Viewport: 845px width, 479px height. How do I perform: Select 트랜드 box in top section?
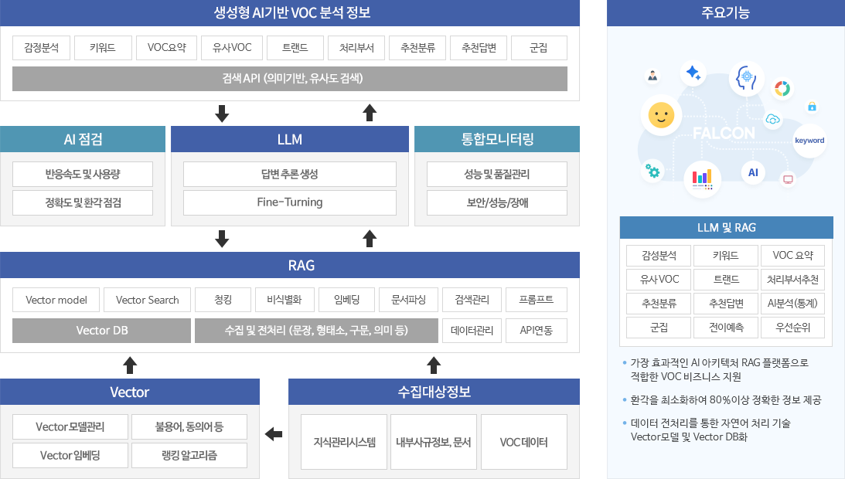[x=295, y=47]
